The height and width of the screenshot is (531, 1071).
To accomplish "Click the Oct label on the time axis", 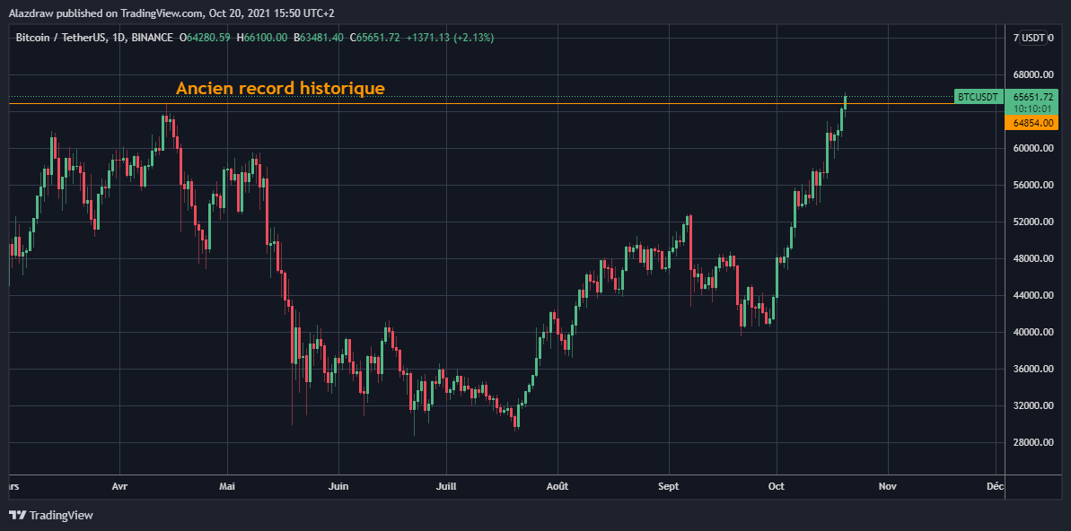I will [x=776, y=485].
